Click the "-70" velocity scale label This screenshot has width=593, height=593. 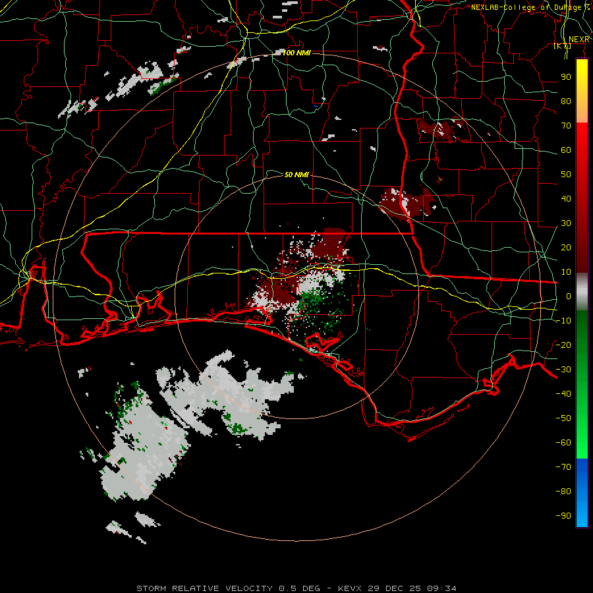coord(563,466)
